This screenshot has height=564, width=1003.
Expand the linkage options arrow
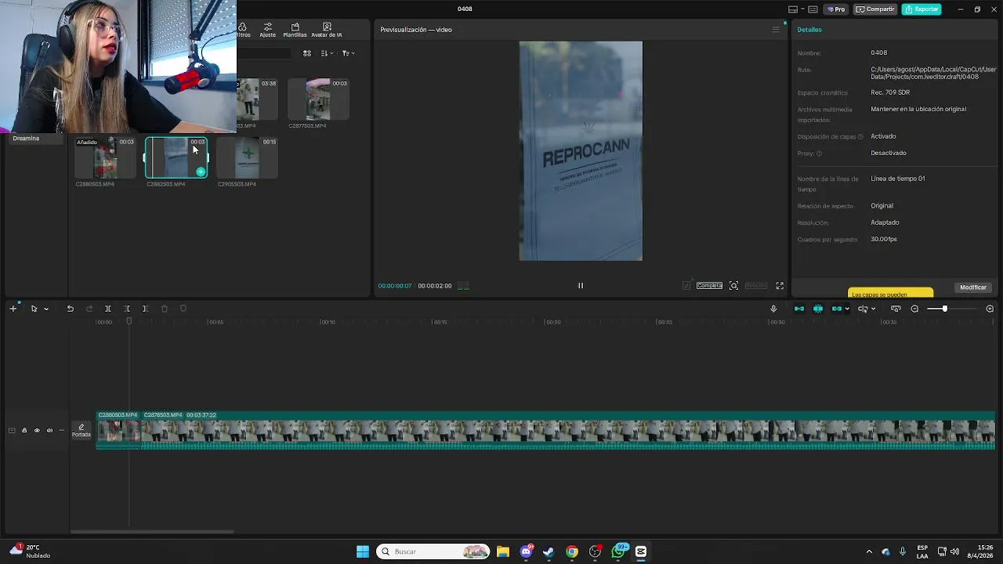847,309
